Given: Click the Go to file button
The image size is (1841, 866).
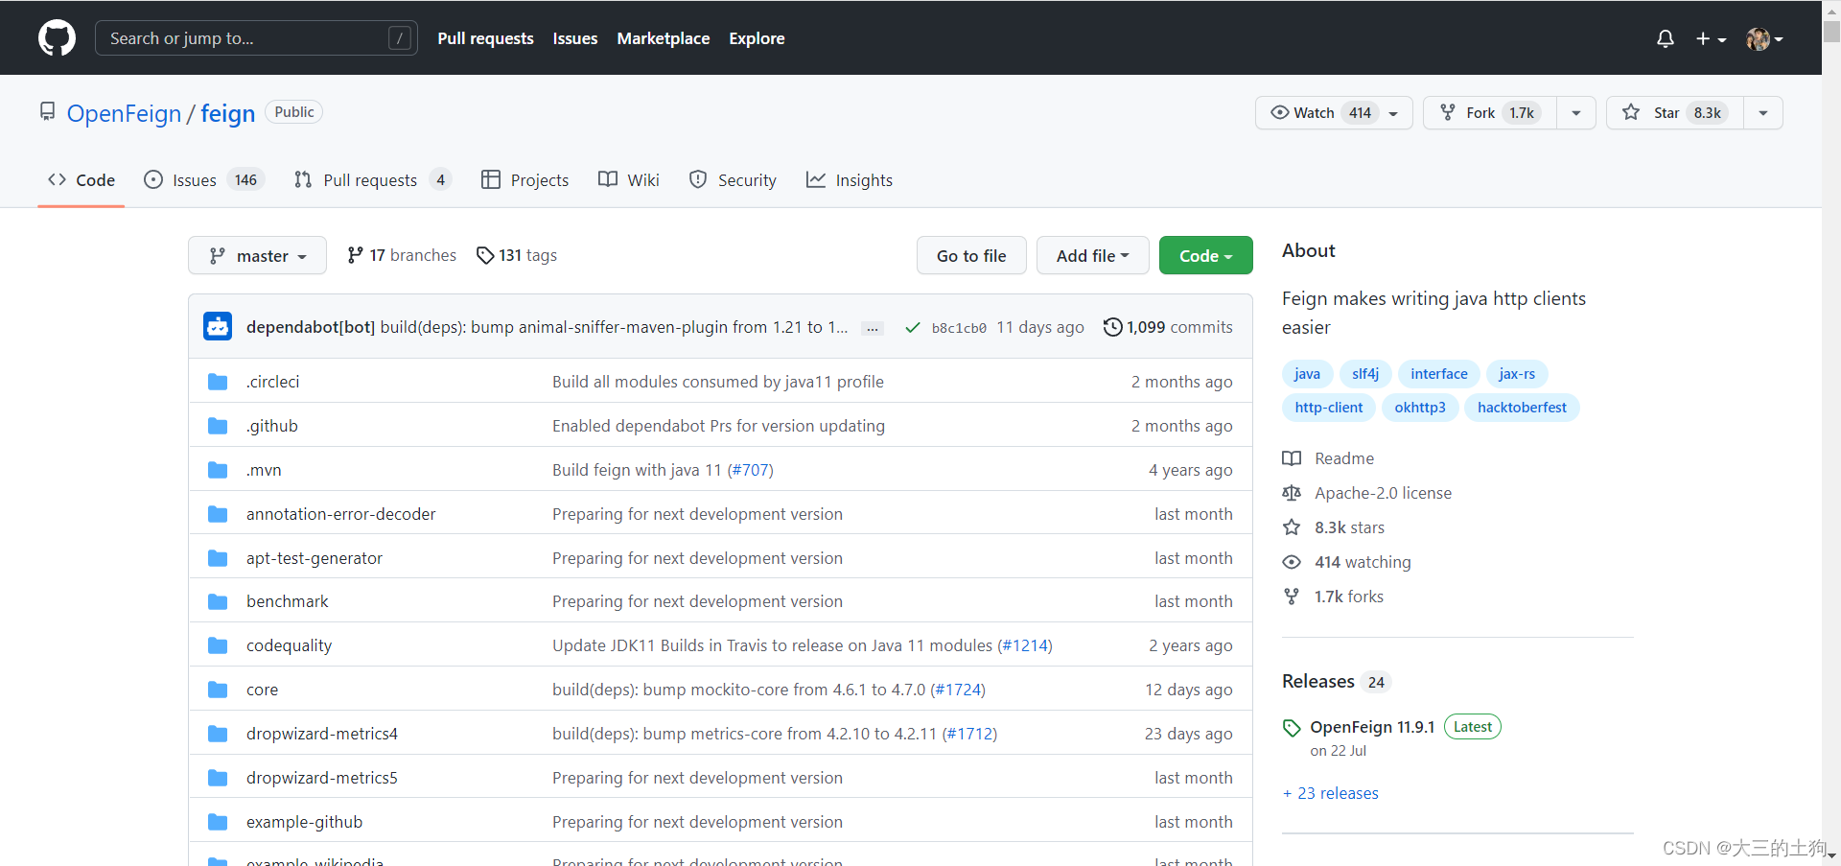Looking at the screenshot, I should pos(971,255).
